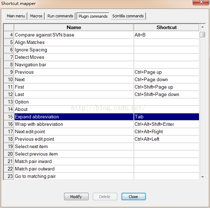Click the Modify button
Image resolution: width=210 pixels, height=208 pixels.
tap(76, 196)
